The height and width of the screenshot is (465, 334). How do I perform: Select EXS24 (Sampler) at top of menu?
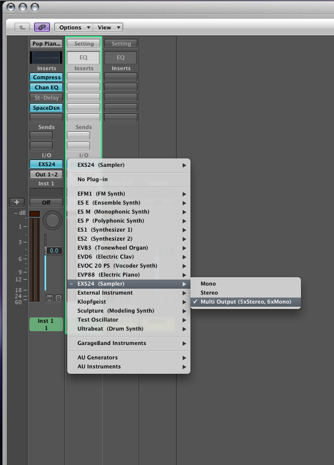(x=129, y=165)
